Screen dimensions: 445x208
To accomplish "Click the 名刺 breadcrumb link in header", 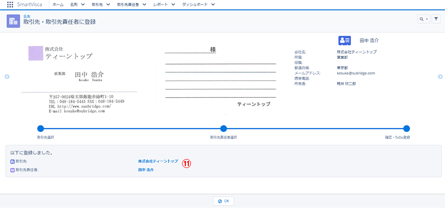I will coord(27,16).
